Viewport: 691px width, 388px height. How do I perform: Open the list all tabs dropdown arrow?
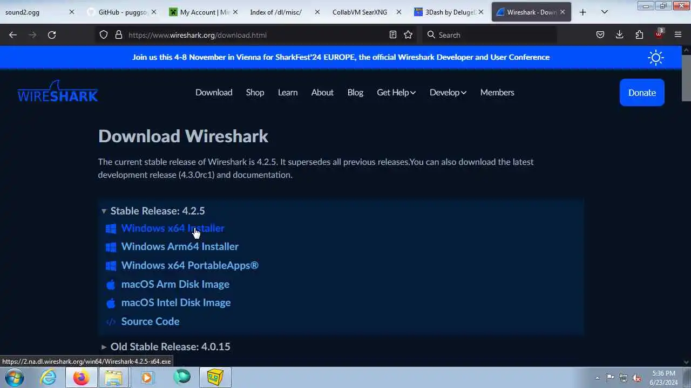click(x=605, y=12)
